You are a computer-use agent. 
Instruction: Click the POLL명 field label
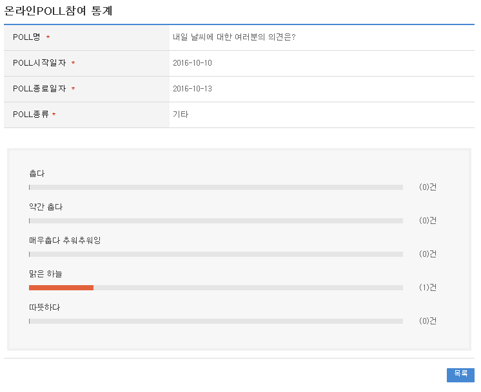tap(26, 37)
